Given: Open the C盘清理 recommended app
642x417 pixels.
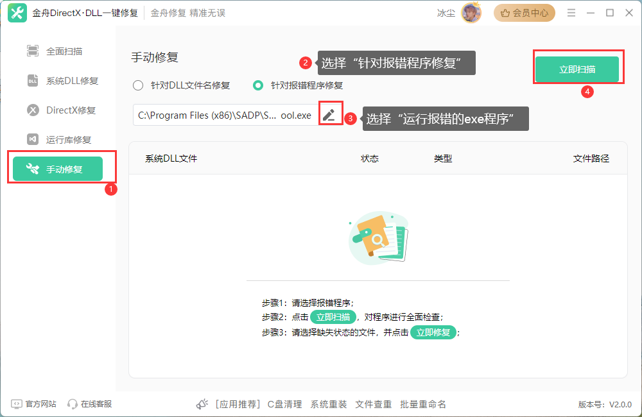Looking at the screenshot, I should [284, 404].
